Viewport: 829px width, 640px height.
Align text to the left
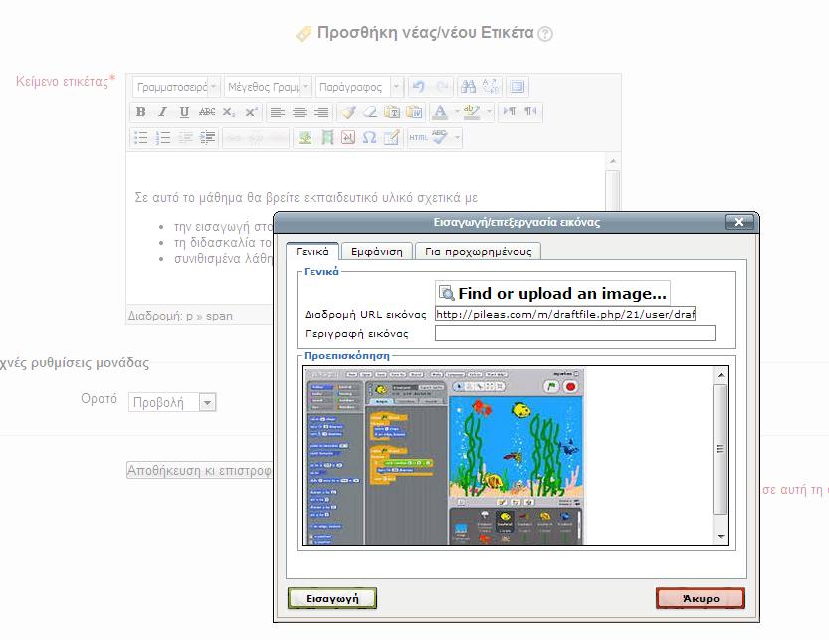(x=277, y=112)
